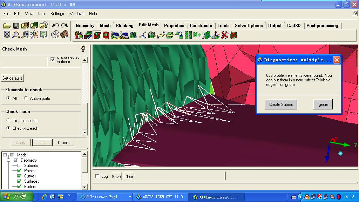Image resolution: width=359 pixels, height=202 pixels.
Task: Click the Smooth Mesh Globally iron icon
Action: (115, 35)
